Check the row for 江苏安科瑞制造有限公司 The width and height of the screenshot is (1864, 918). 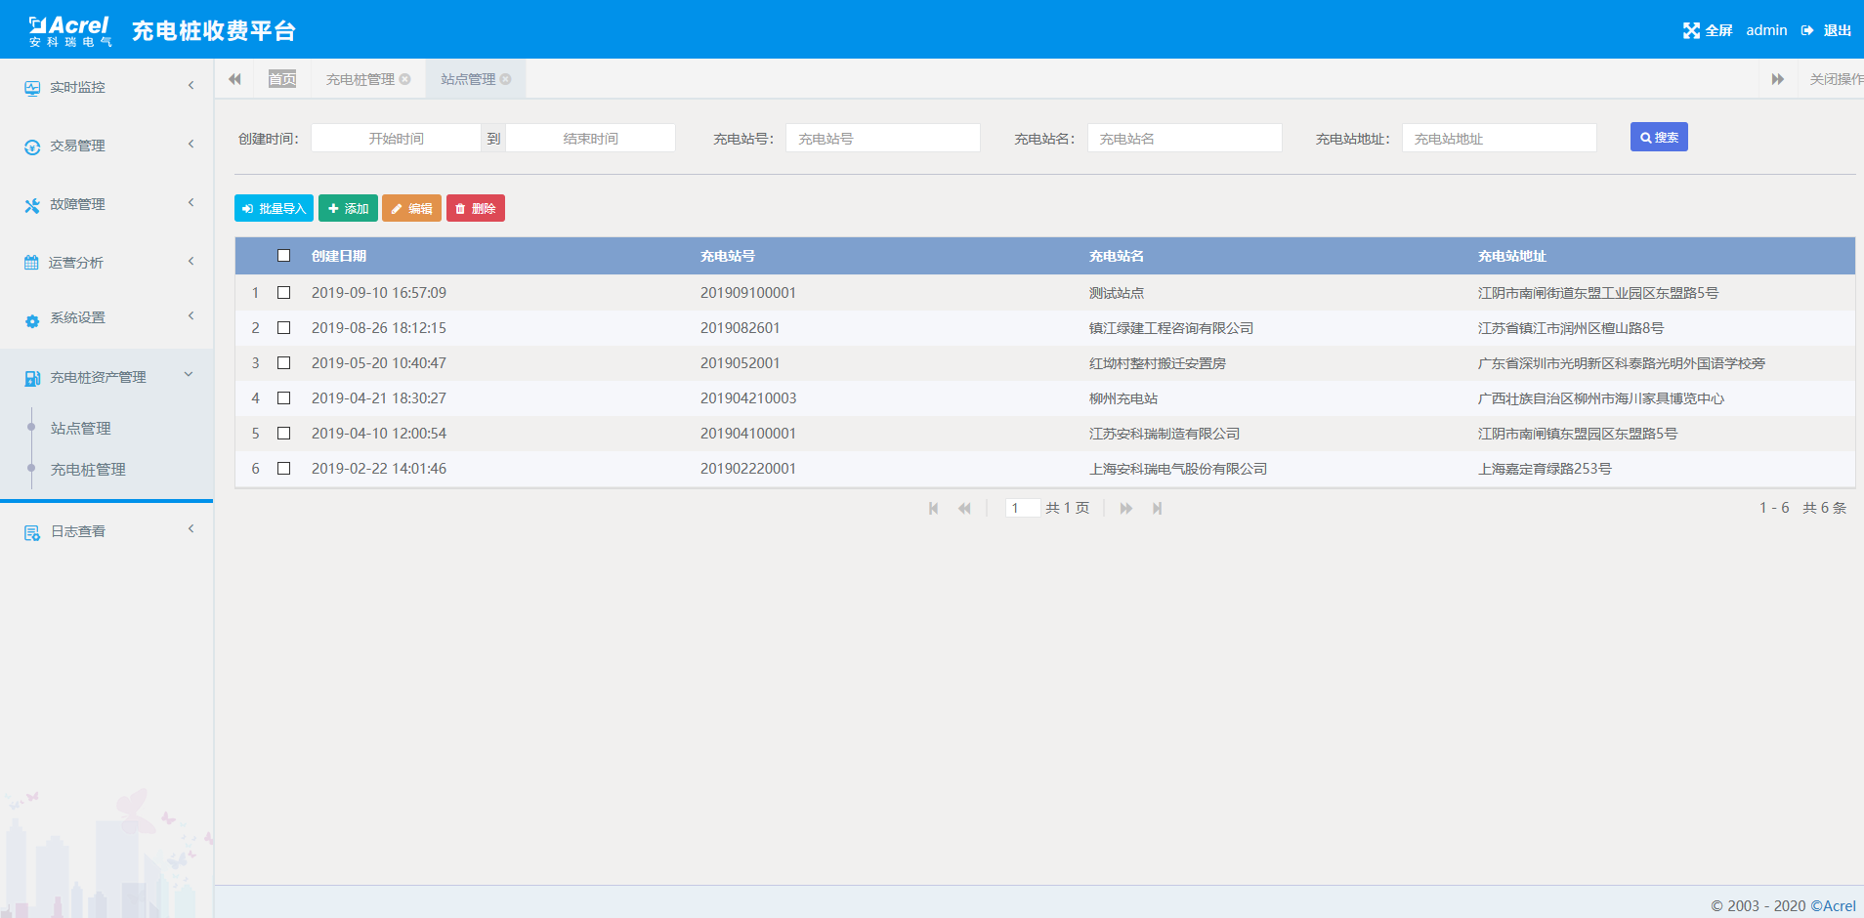tap(283, 433)
